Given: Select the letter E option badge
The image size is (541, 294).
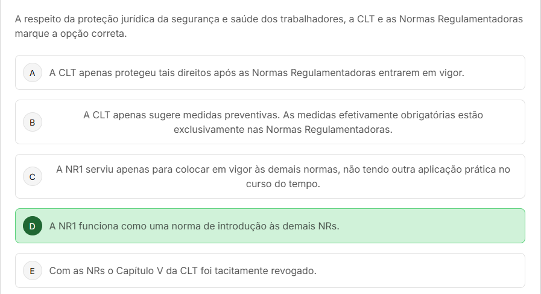Looking at the screenshot, I should (33, 271).
